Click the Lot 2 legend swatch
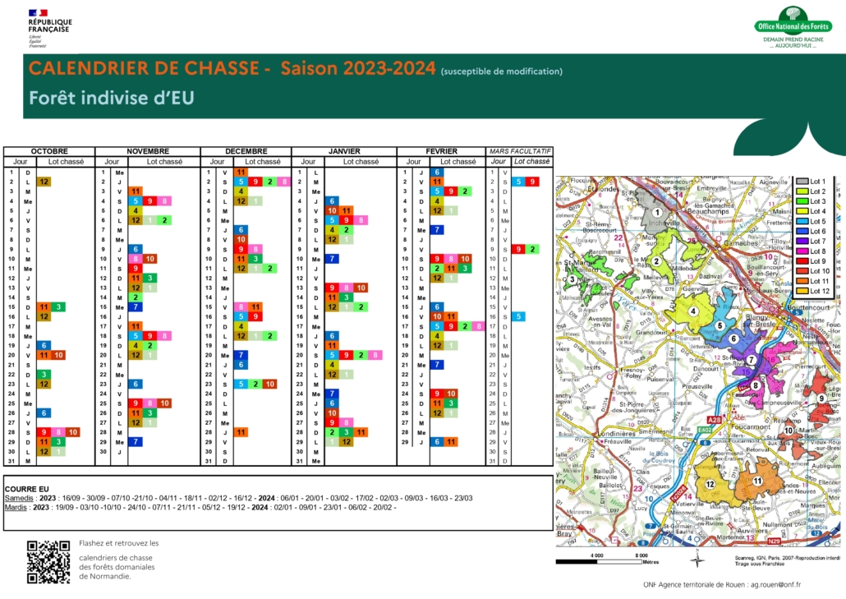Viewport: 846px width, 599px height. click(x=802, y=191)
